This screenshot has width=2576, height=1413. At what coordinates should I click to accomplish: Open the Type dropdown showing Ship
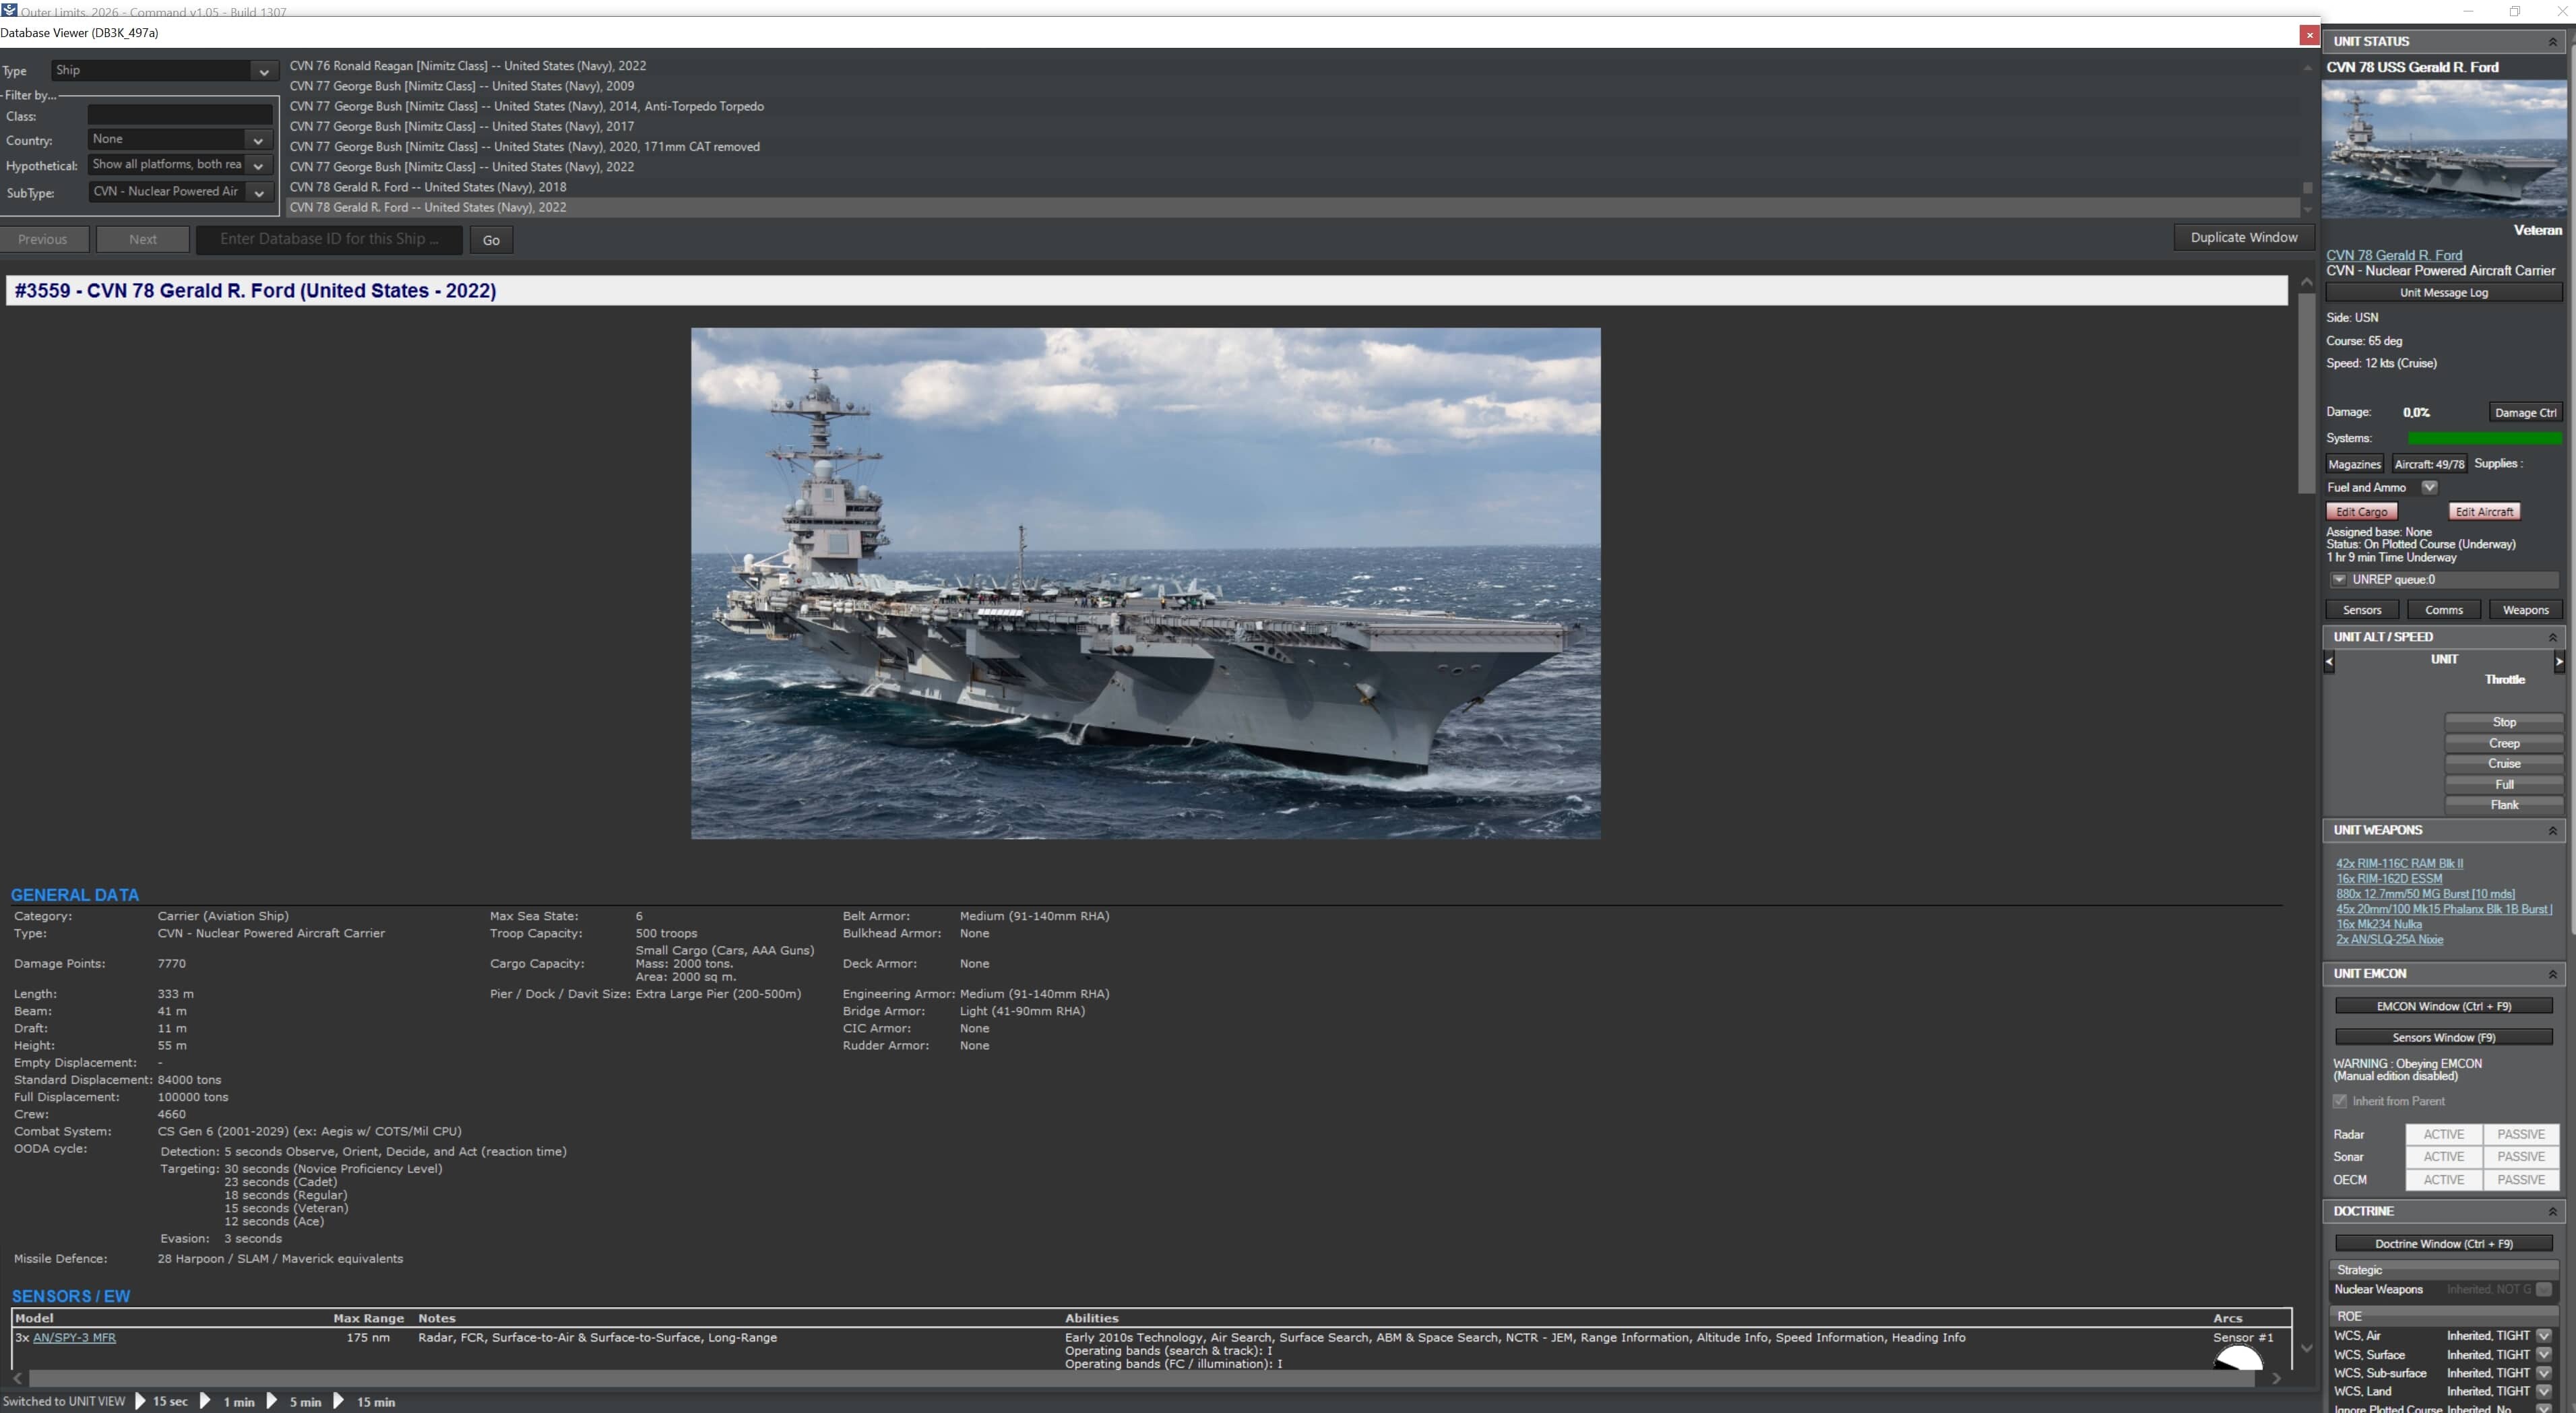pos(263,71)
